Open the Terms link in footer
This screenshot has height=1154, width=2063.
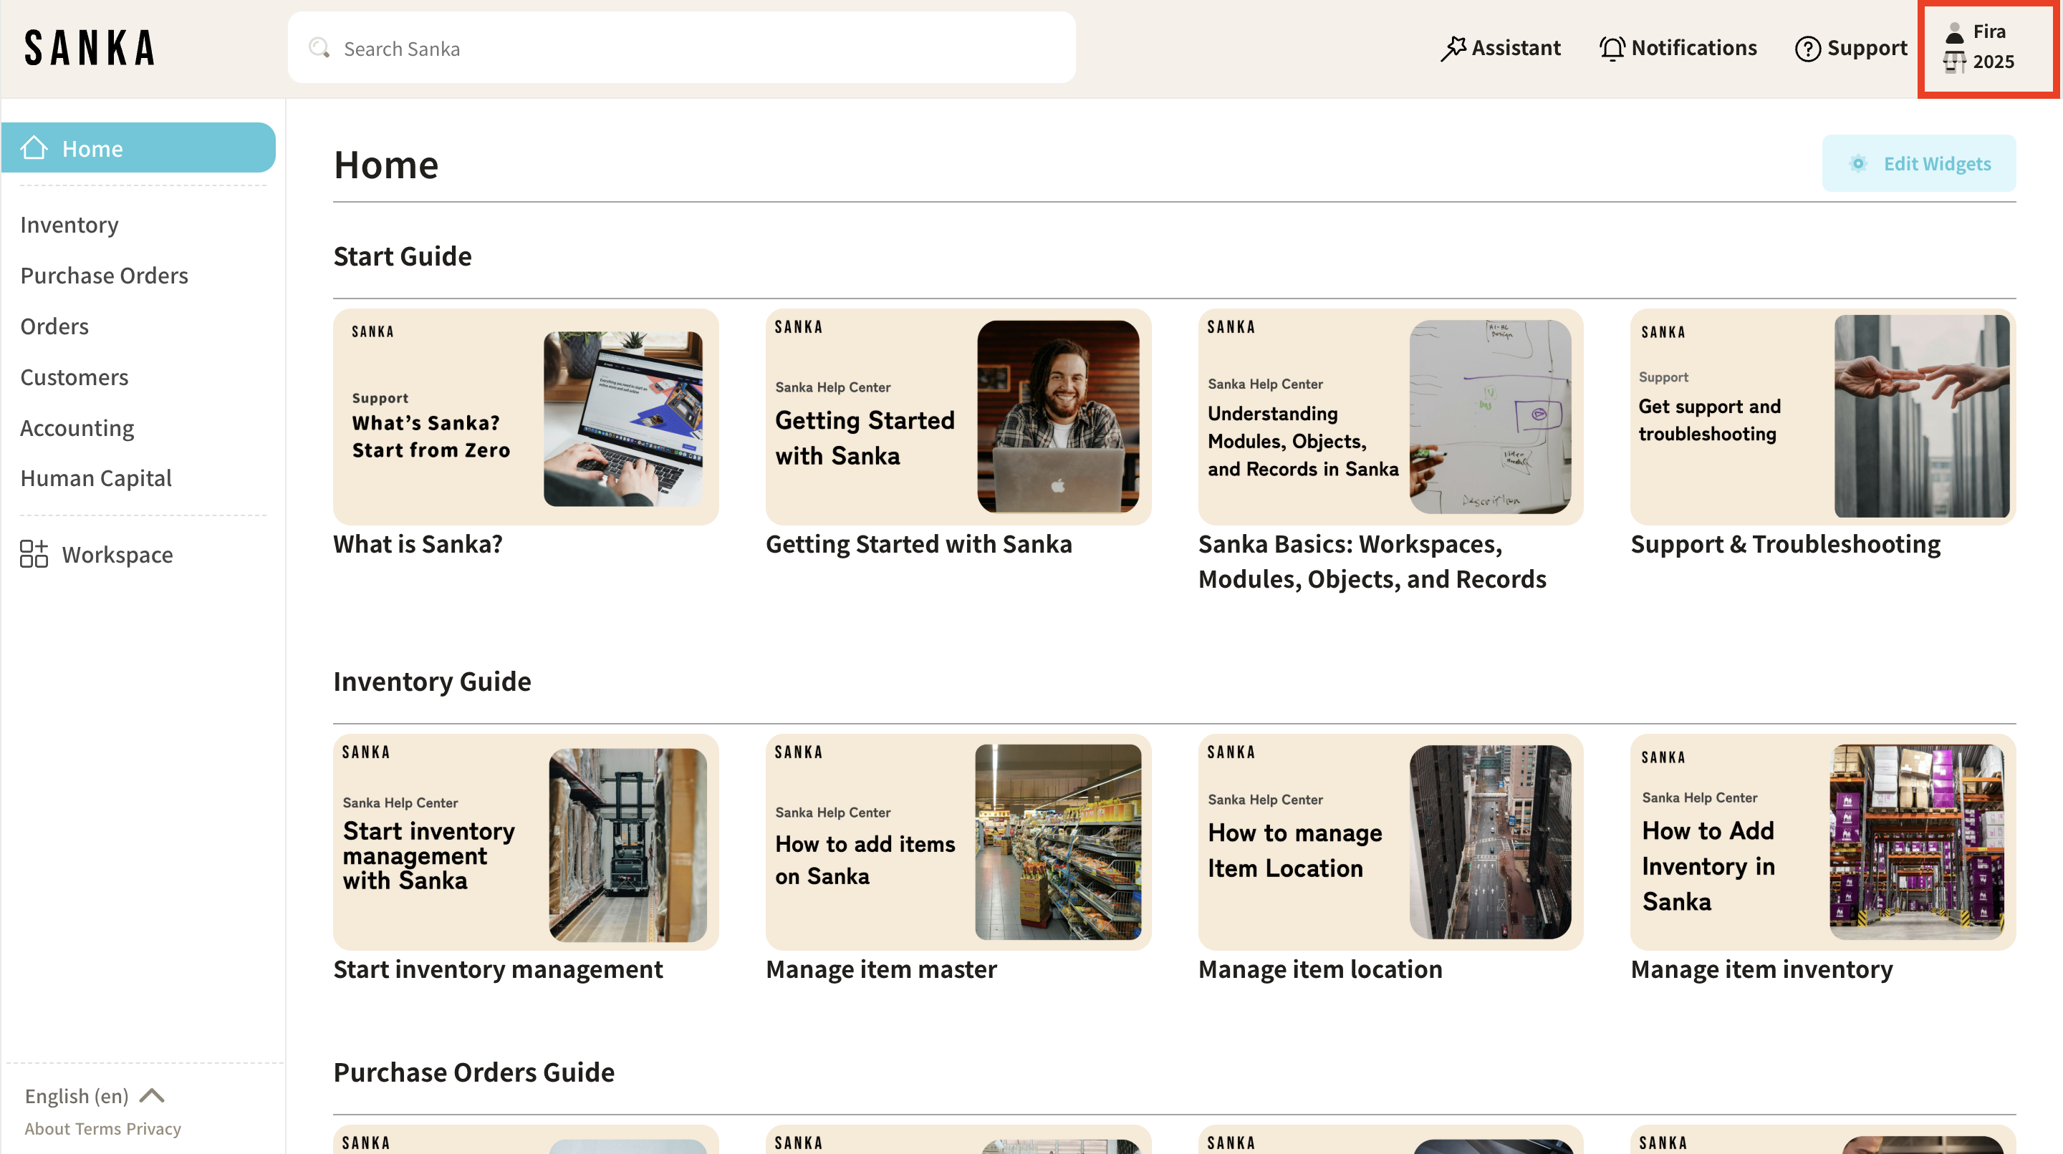click(99, 1128)
